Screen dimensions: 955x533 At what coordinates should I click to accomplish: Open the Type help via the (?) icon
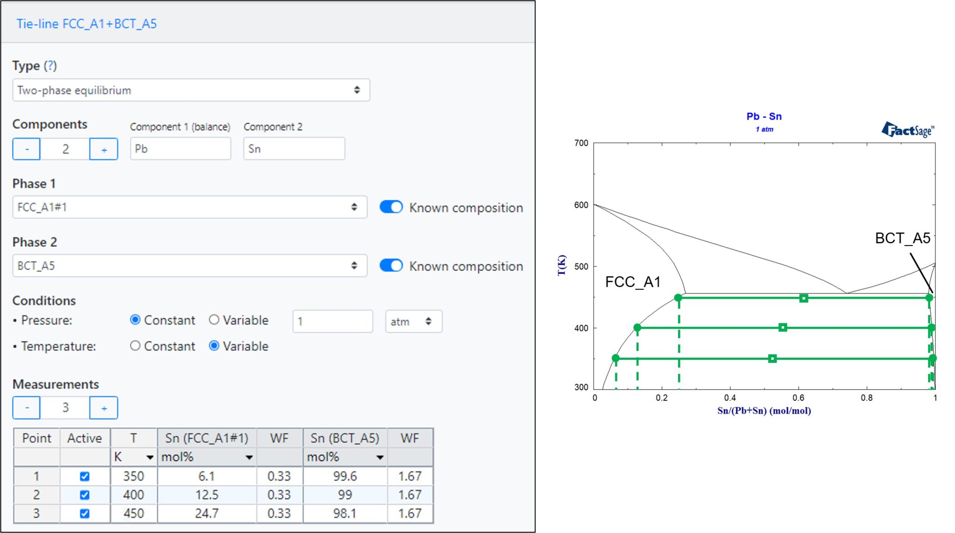pos(50,66)
